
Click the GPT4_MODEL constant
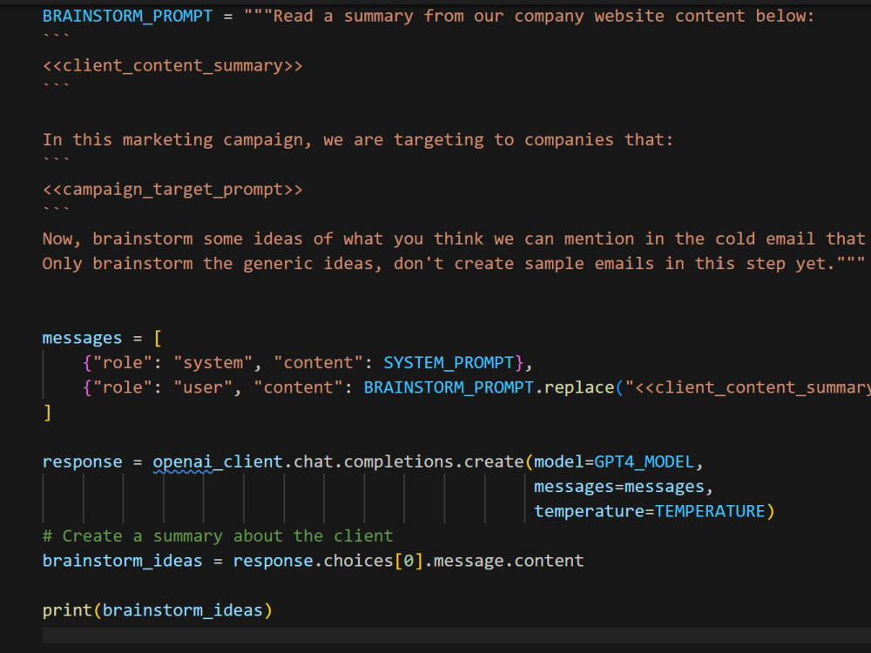tap(645, 462)
